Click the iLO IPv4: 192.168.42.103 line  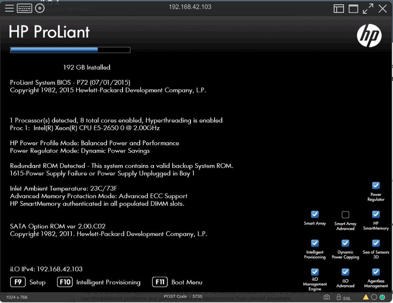[46, 269]
